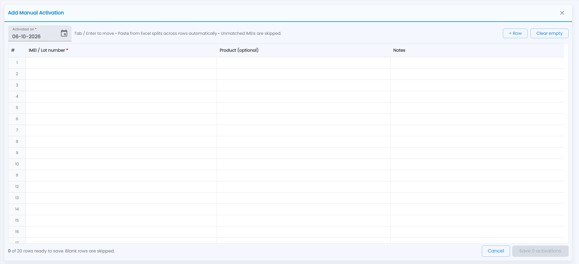Click row number 10 label

(17, 164)
